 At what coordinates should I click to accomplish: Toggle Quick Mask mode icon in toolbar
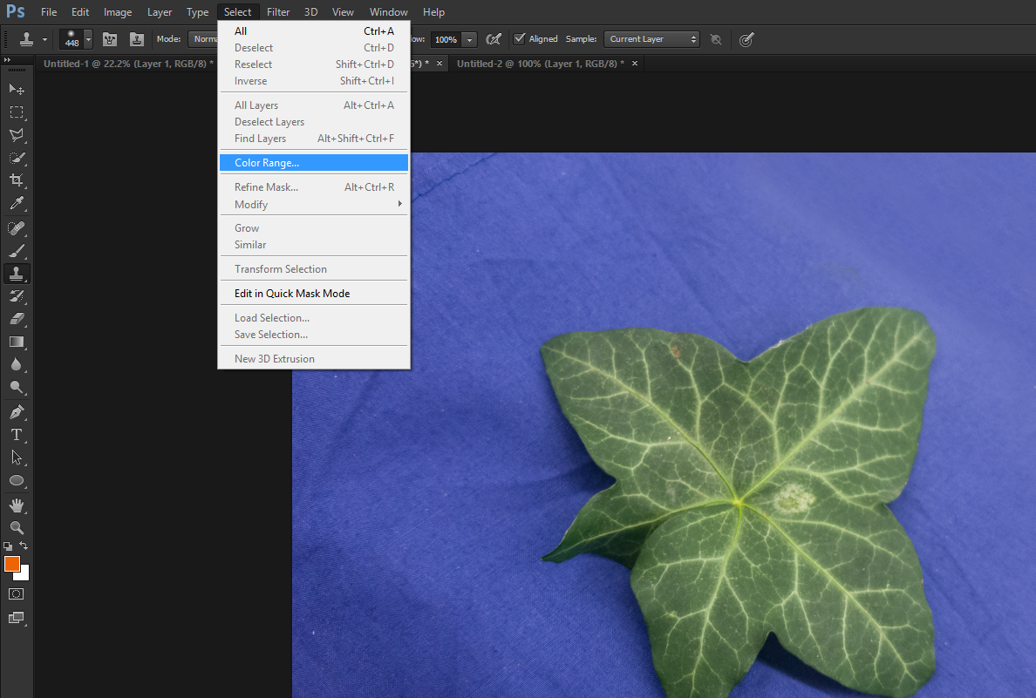(17, 594)
